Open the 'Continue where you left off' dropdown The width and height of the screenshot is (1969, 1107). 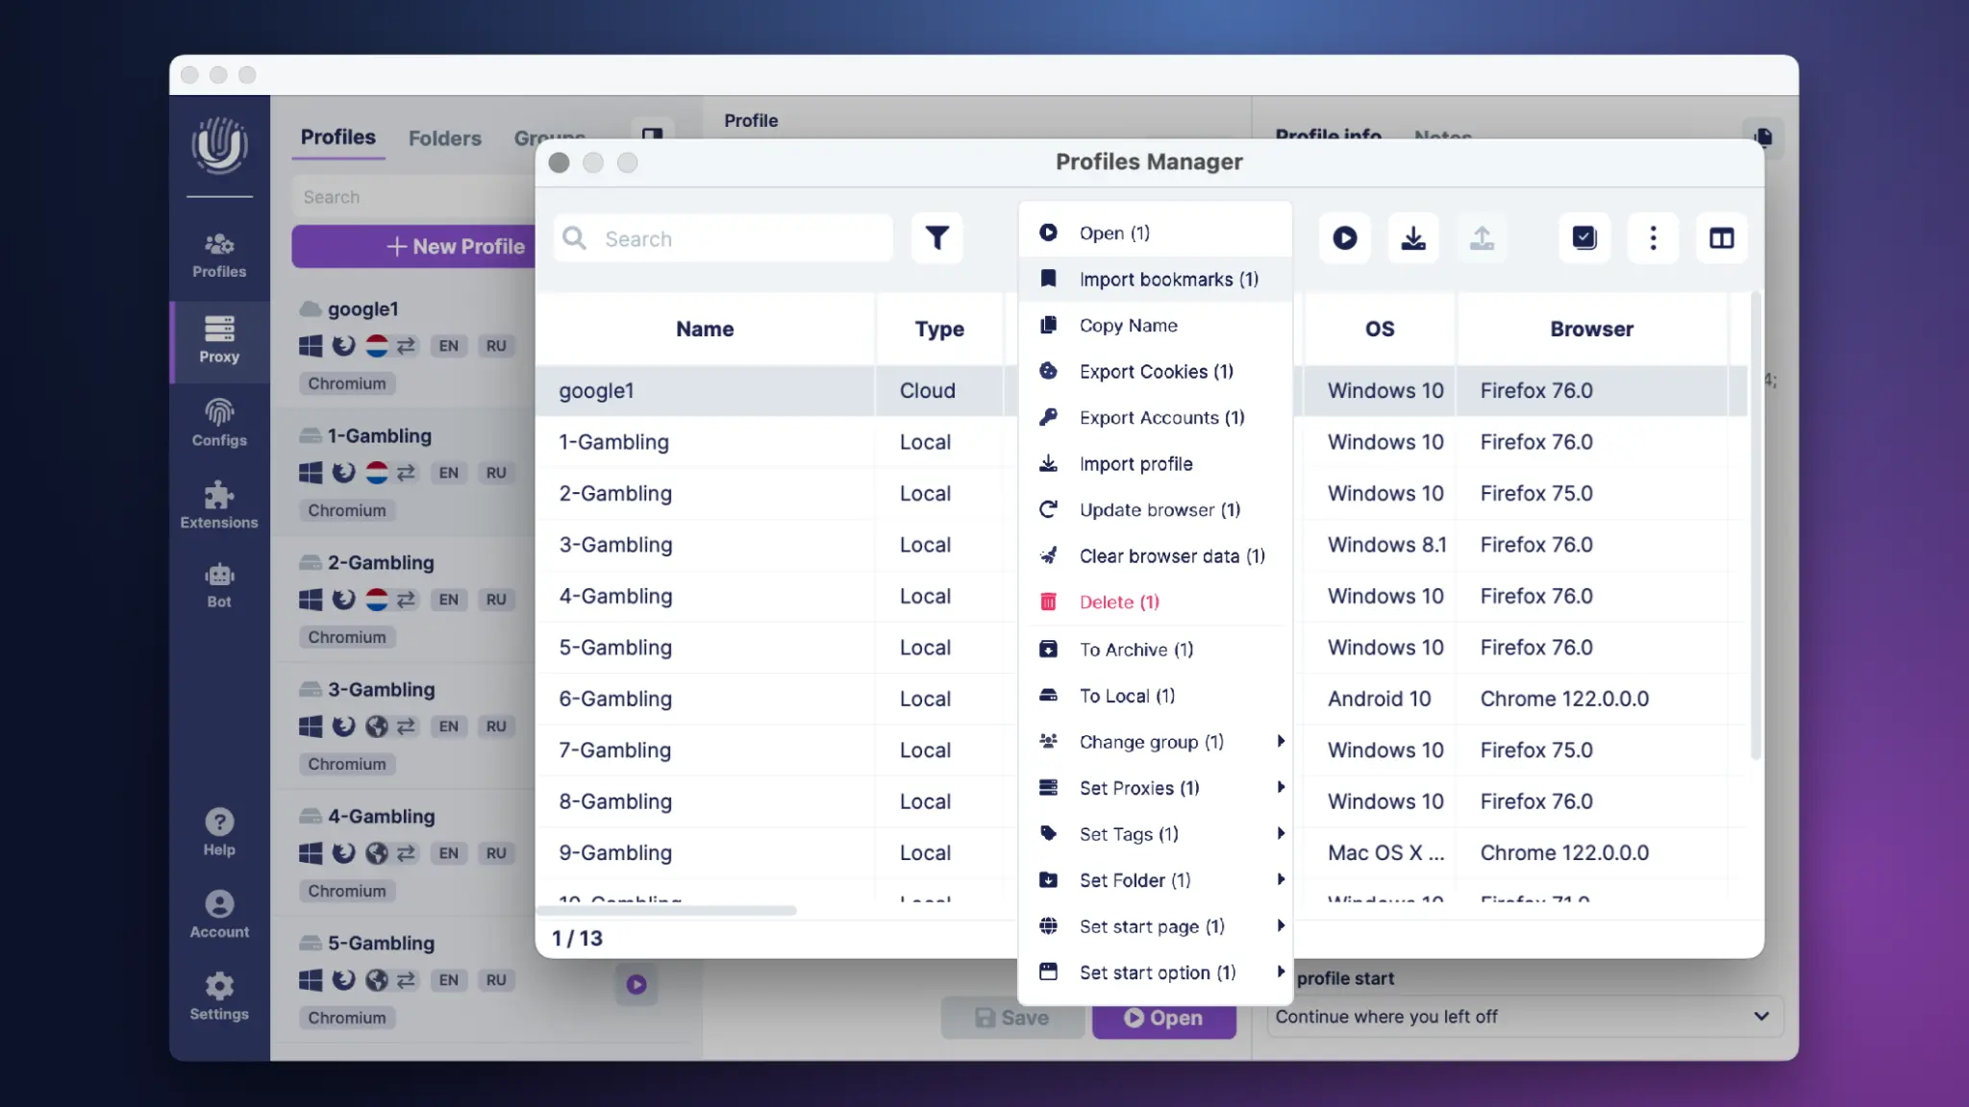pyautogui.click(x=1525, y=1017)
